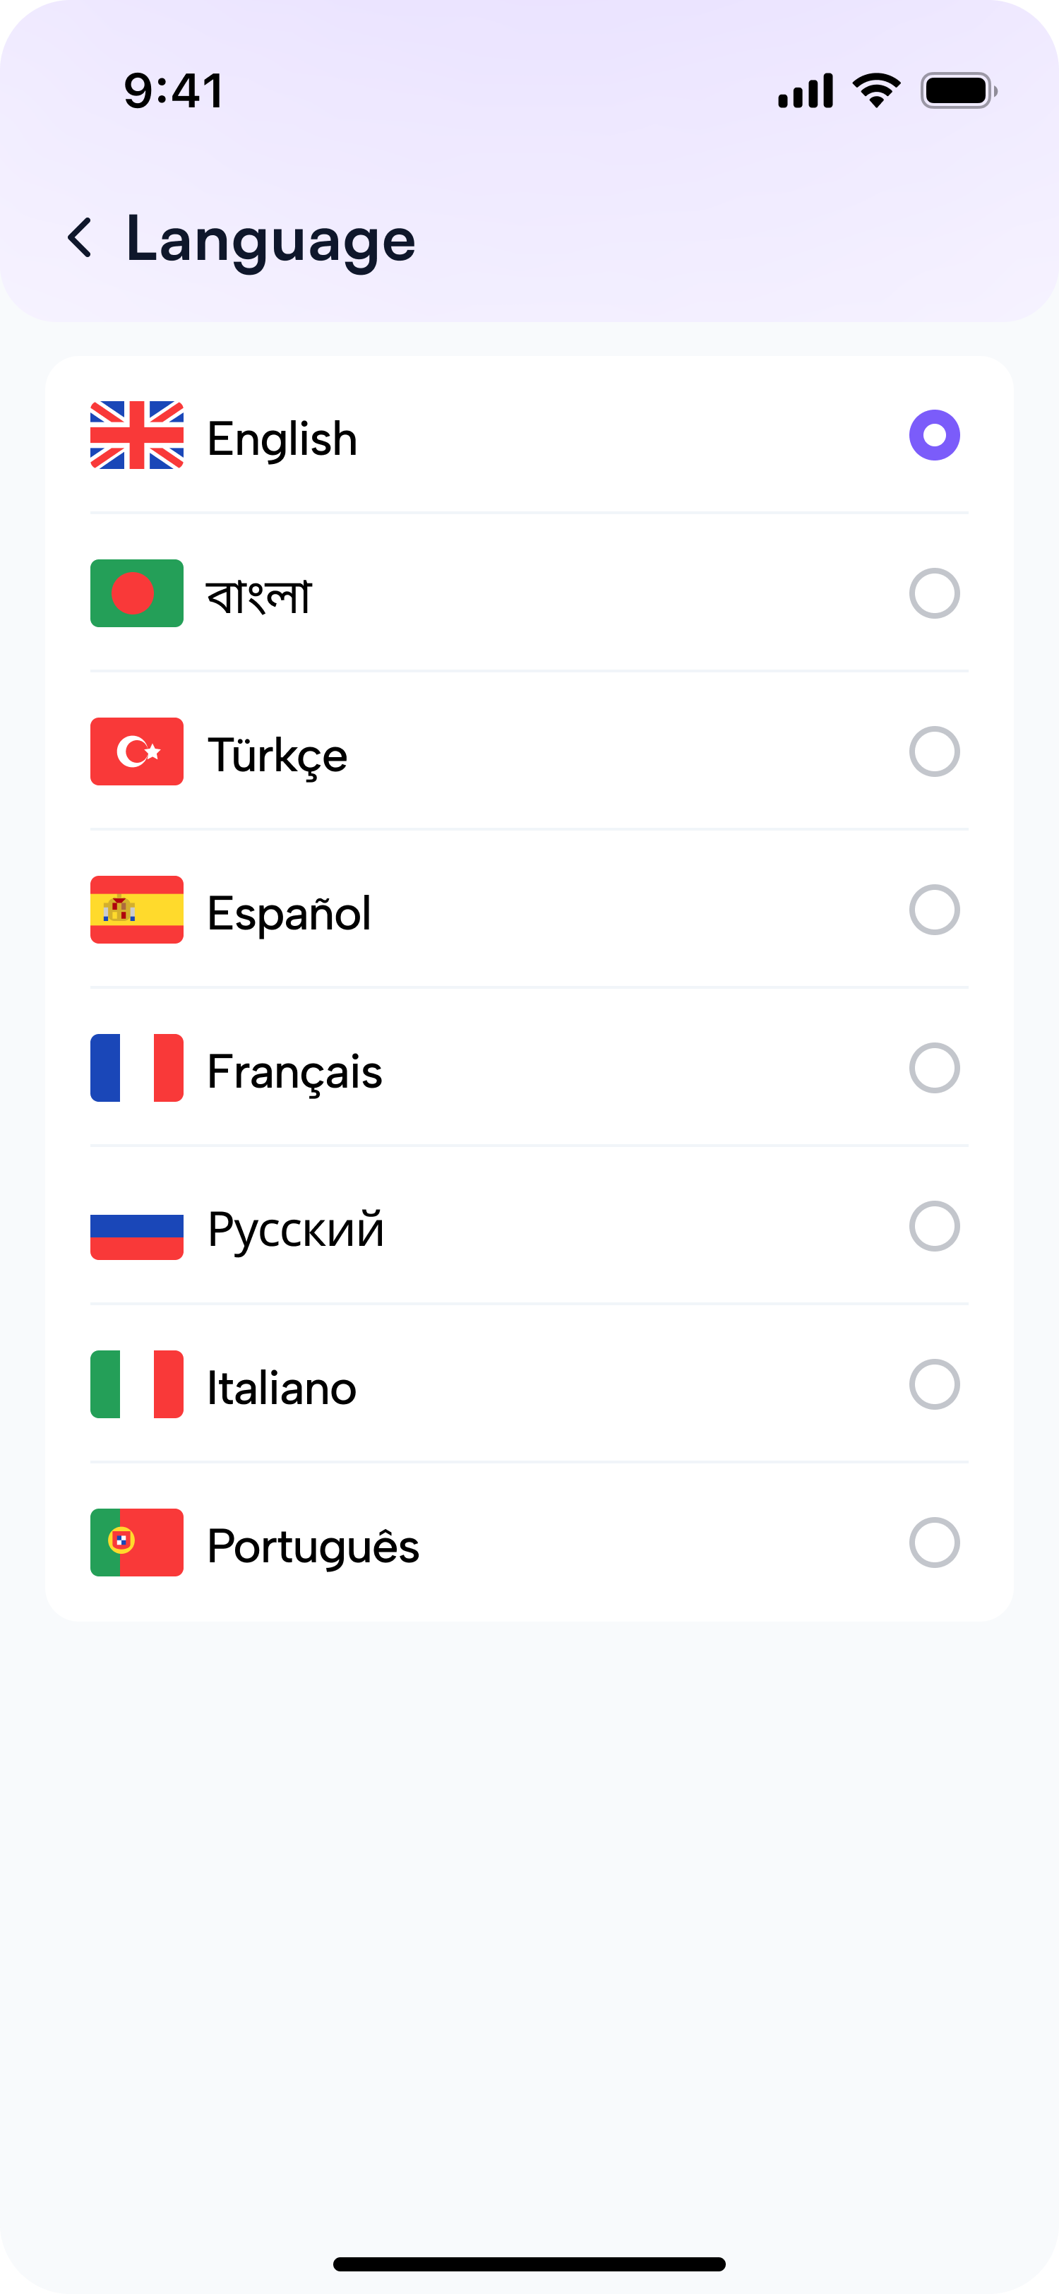Tap the Italiano language label
The height and width of the screenshot is (2294, 1059).
(x=281, y=1387)
